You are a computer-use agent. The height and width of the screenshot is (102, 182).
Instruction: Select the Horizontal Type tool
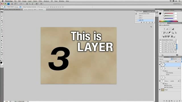pyautogui.click(x=2, y=45)
